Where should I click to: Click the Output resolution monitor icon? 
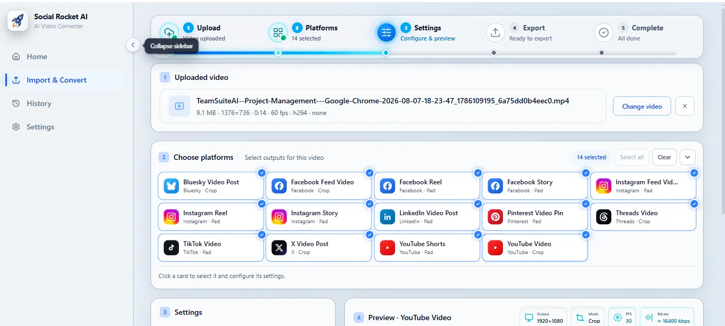[x=529, y=318]
